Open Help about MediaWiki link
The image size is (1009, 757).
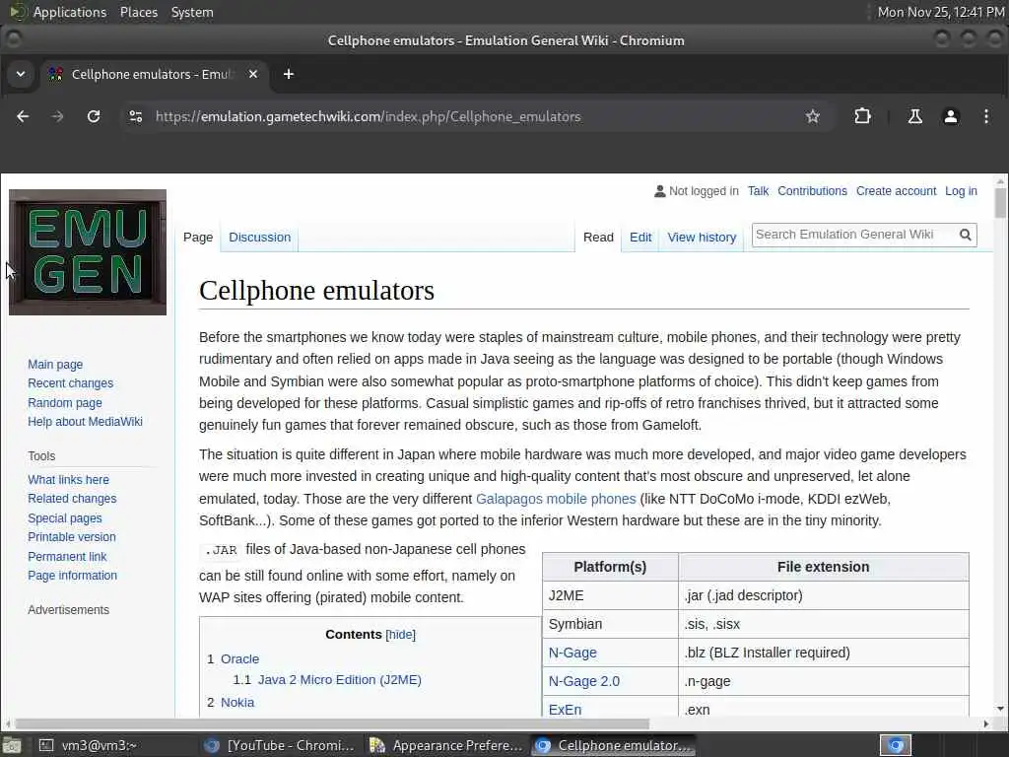click(85, 422)
